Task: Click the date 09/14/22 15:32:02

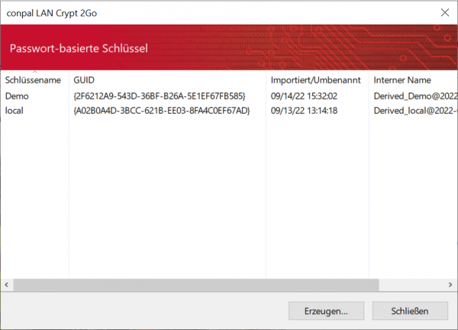Action: tap(304, 96)
